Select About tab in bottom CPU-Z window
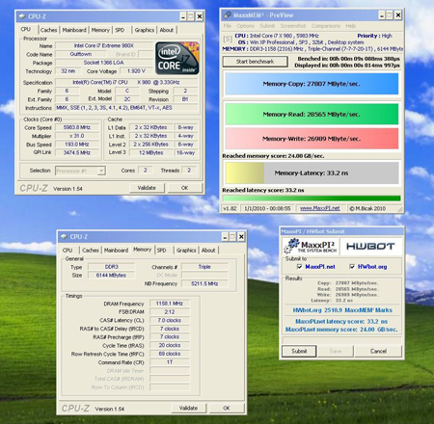 [208, 251]
